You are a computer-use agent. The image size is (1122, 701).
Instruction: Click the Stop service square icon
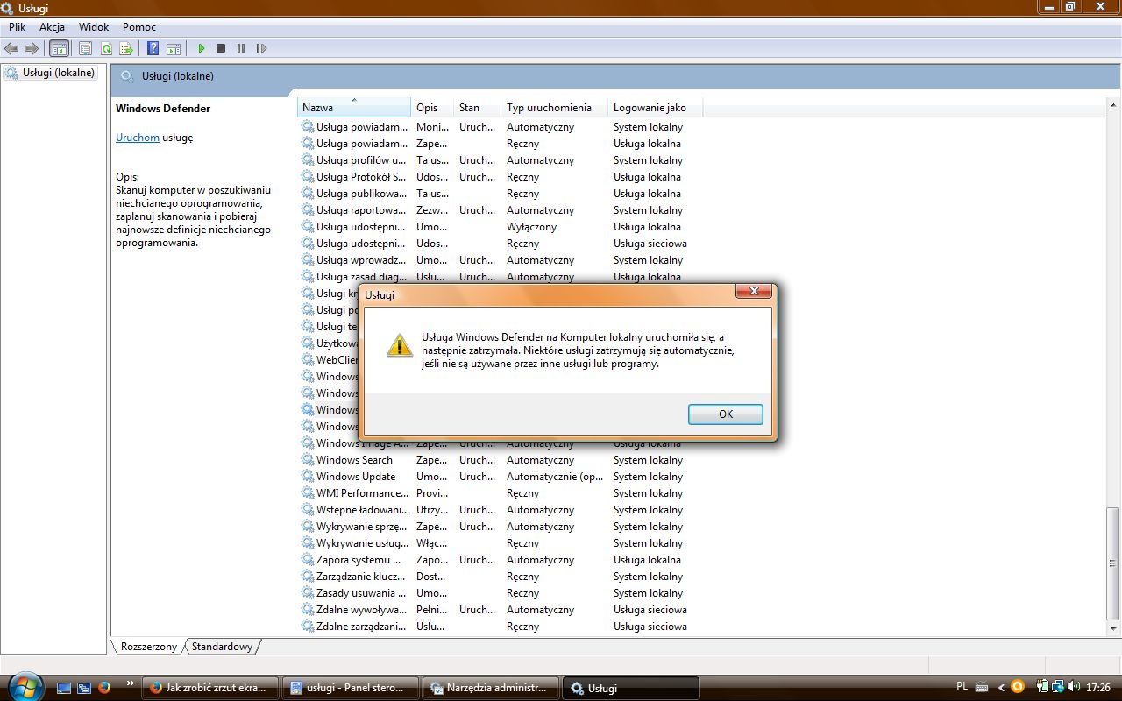[221, 49]
